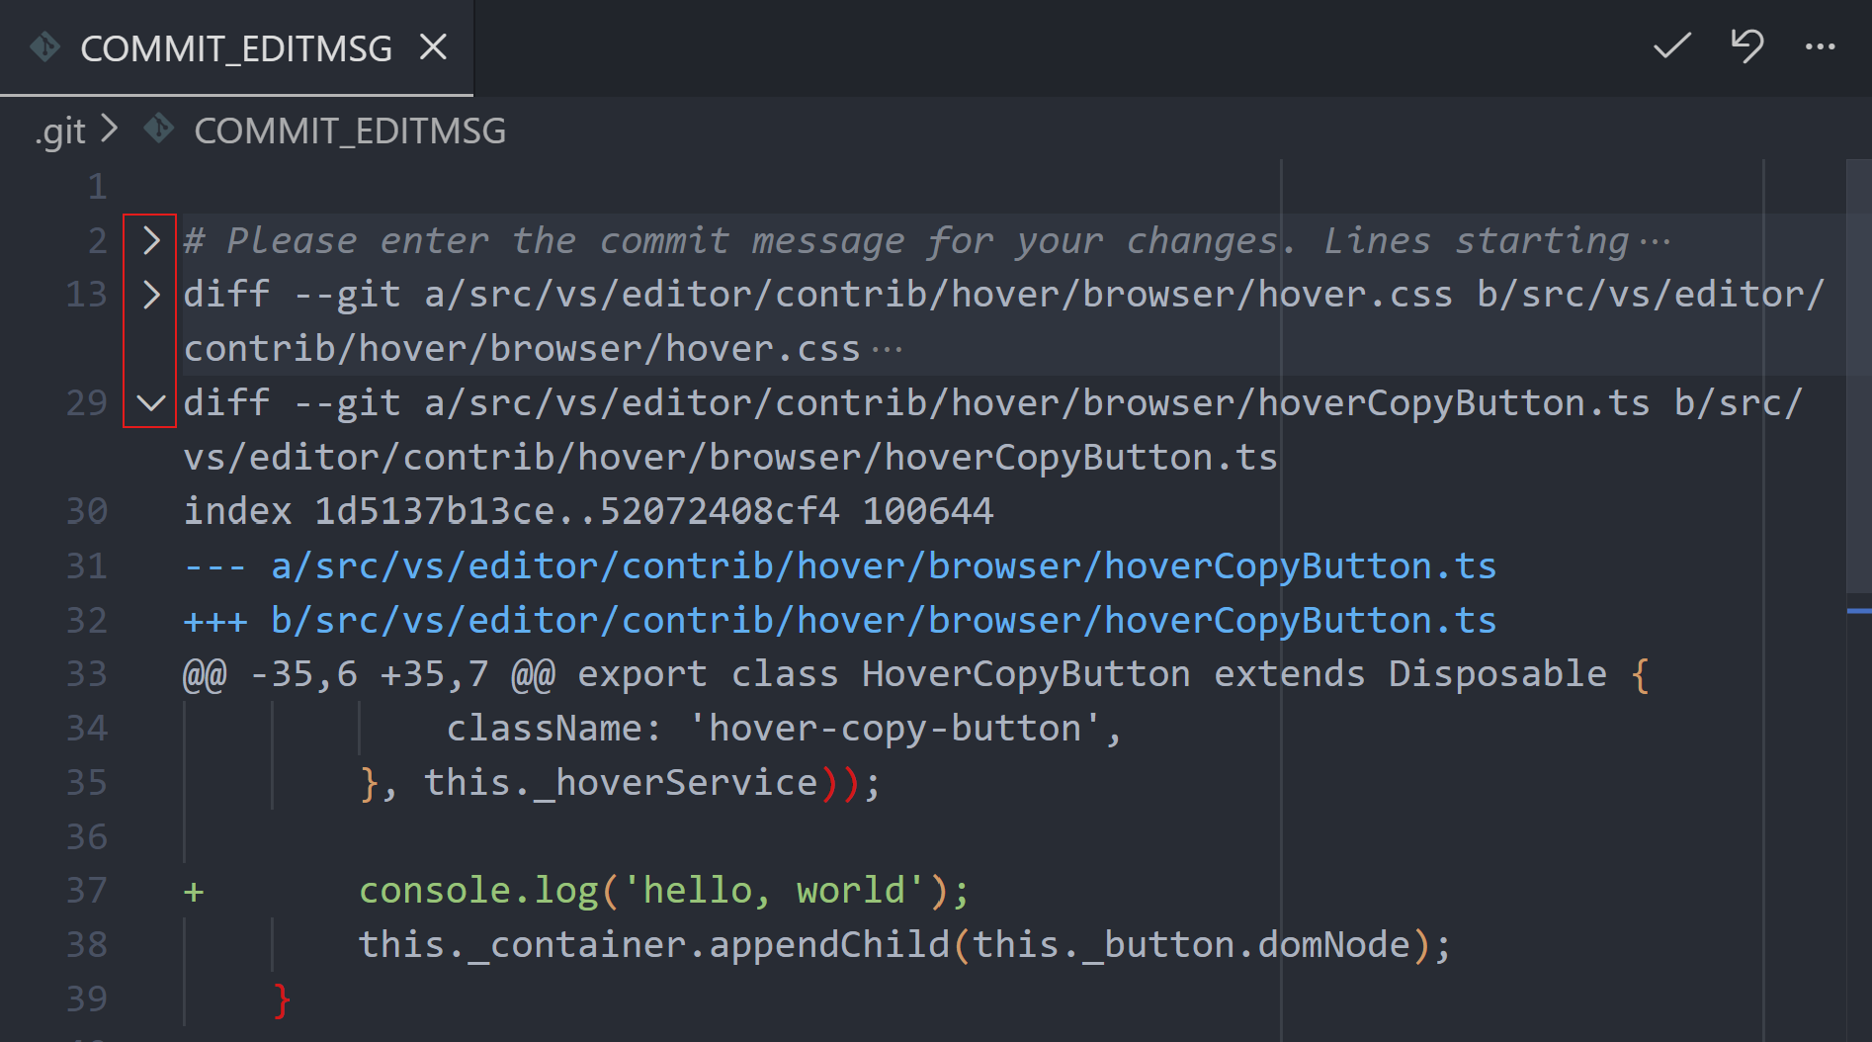
Task: Click the blue marker in the overview ruler
Action: [x=1858, y=613]
